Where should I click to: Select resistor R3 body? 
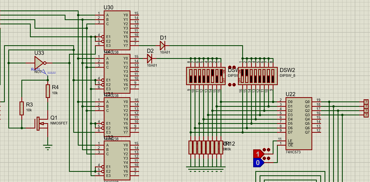tap(22, 108)
